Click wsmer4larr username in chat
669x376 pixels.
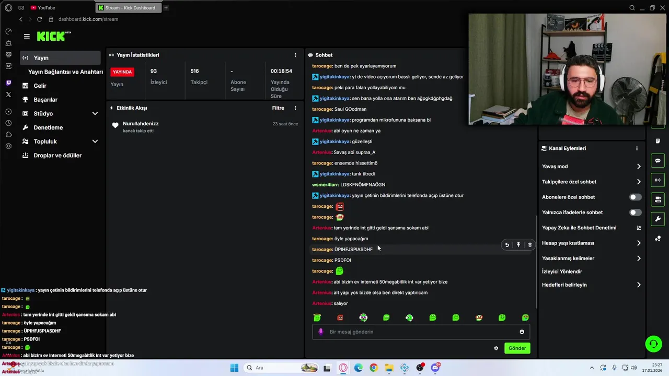(x=325, y=185)
